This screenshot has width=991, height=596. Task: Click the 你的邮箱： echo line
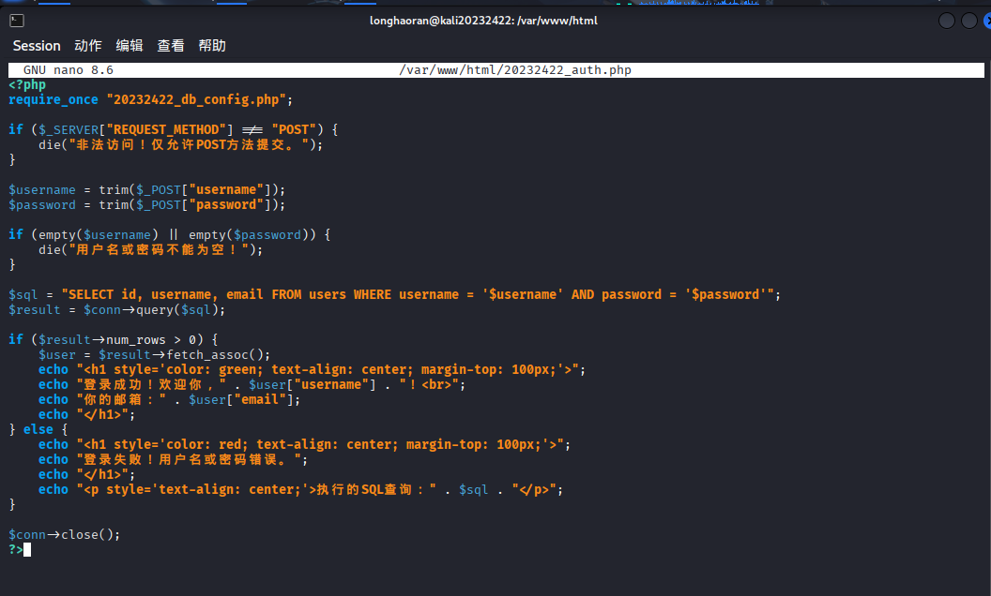pos(169,400)
